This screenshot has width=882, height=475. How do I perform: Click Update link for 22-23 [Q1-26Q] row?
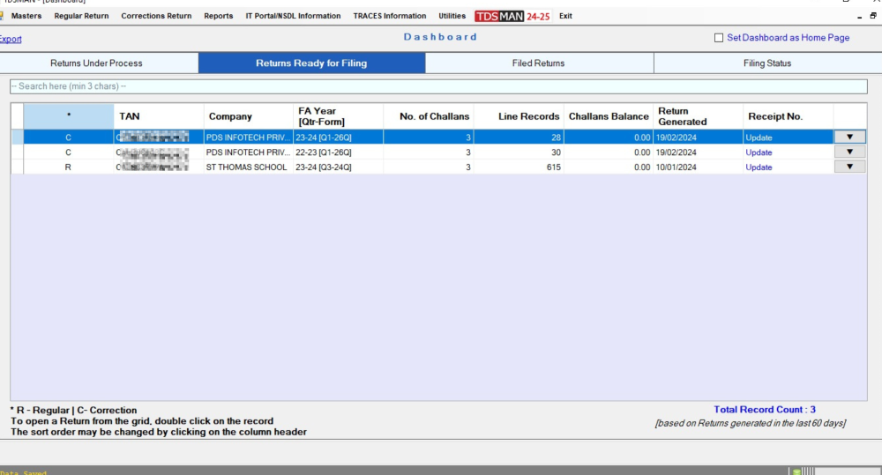pos(759,152)
